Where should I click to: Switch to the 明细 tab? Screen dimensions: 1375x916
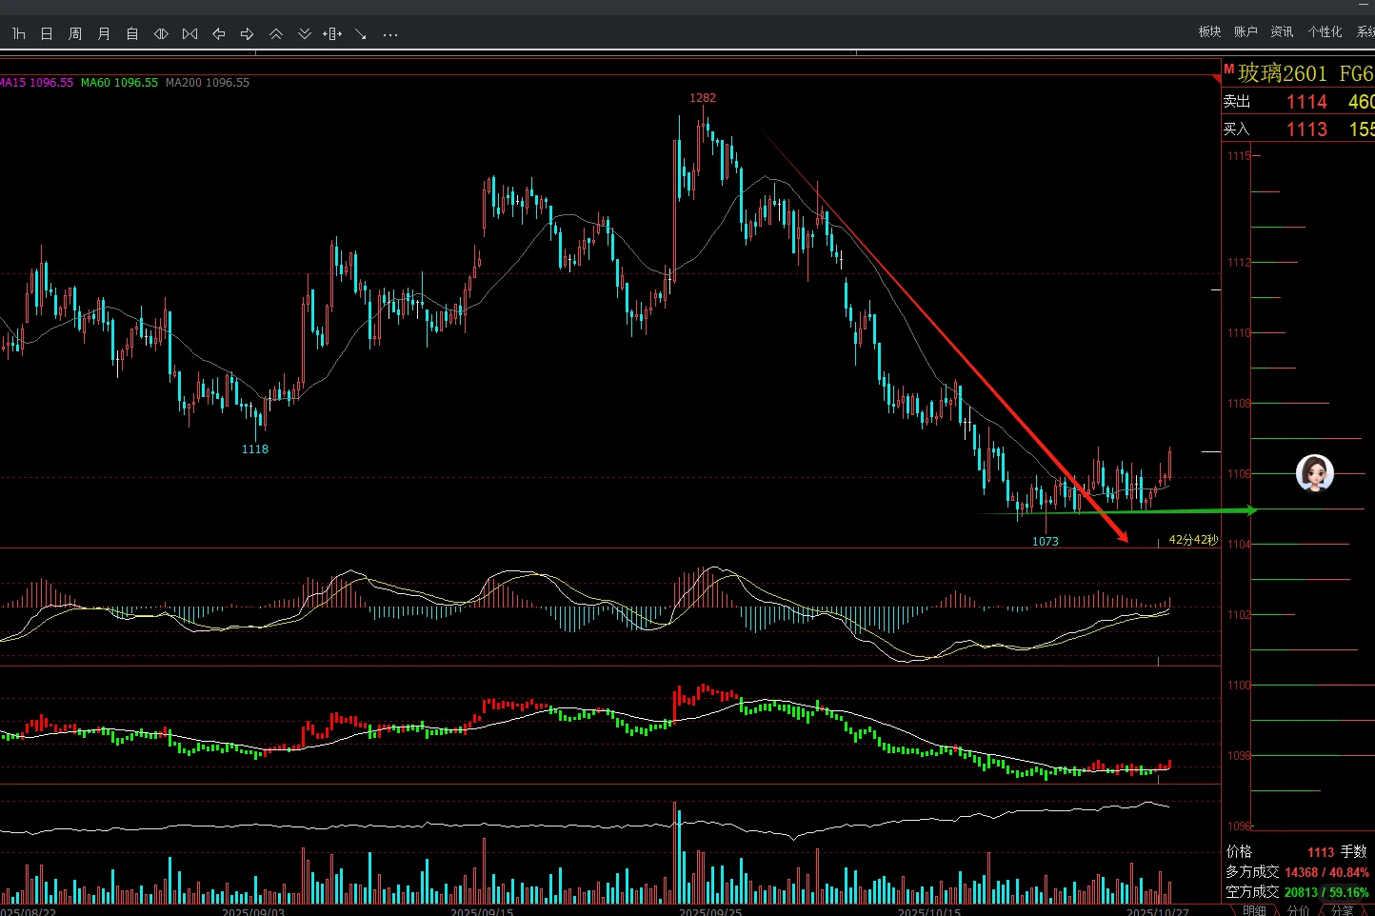click(x=1254, y=910)
